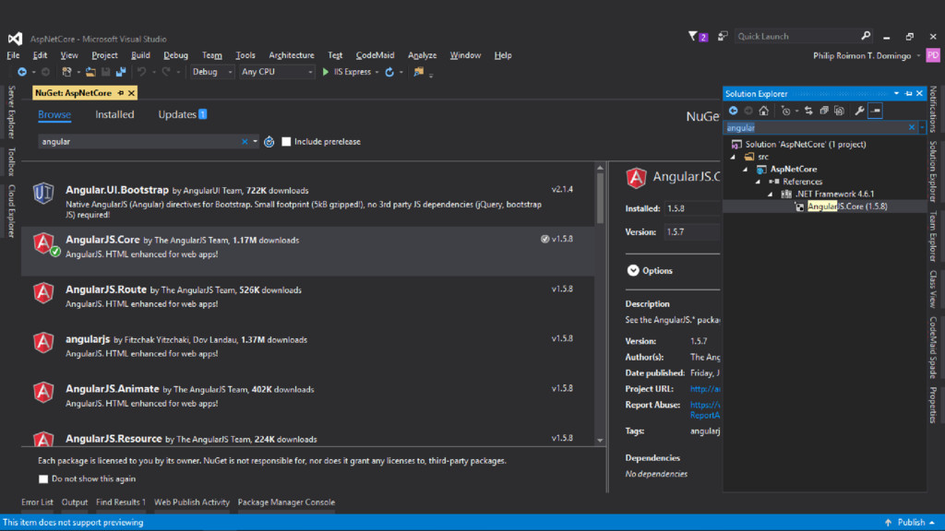Open the Web Publish Activity tab
Screen dimensions: 945x531
(x=192, y=502)
